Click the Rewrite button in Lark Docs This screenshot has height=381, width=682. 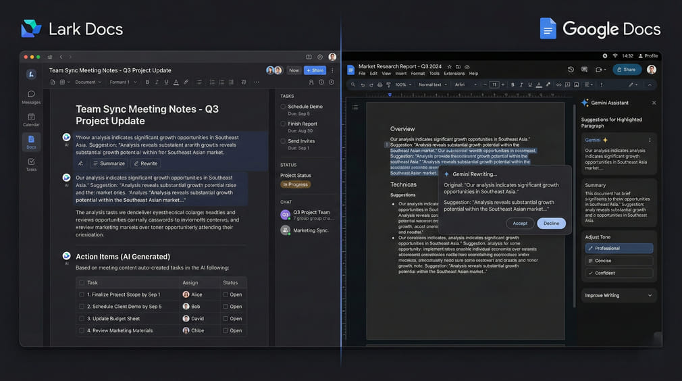tap(146, 163)
